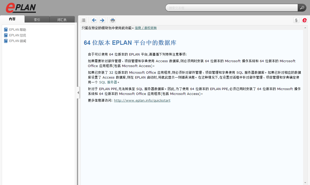
Task: Click the scrollbar up arrow
Action: 305,28
